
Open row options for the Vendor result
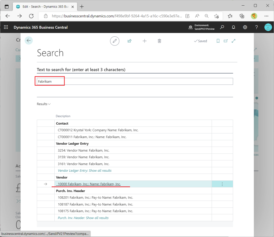pyautogui.click(x=222, y=184)
